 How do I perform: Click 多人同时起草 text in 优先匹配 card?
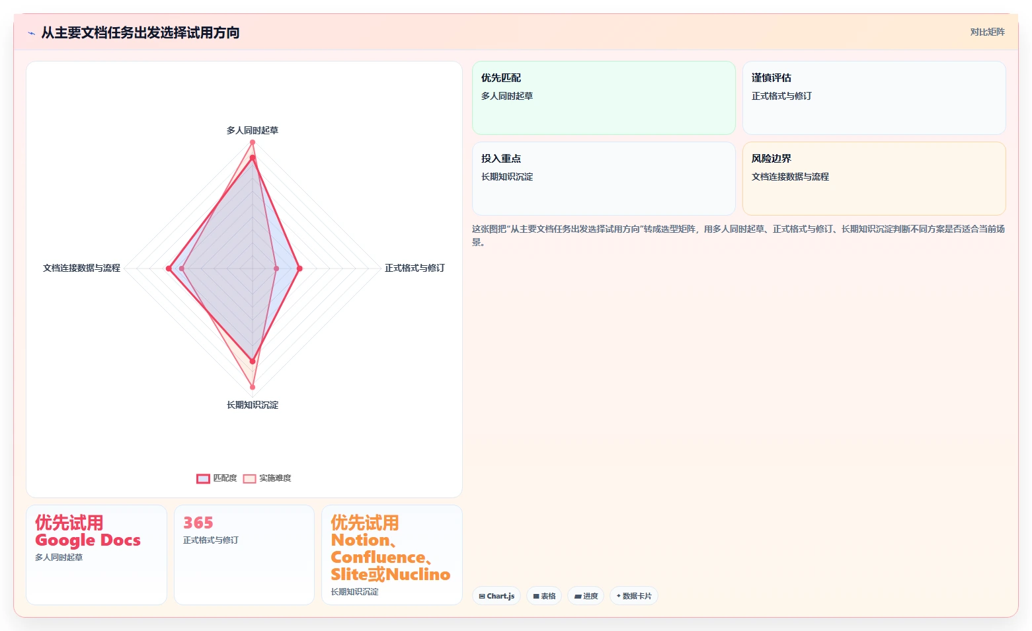coord(507,96)
